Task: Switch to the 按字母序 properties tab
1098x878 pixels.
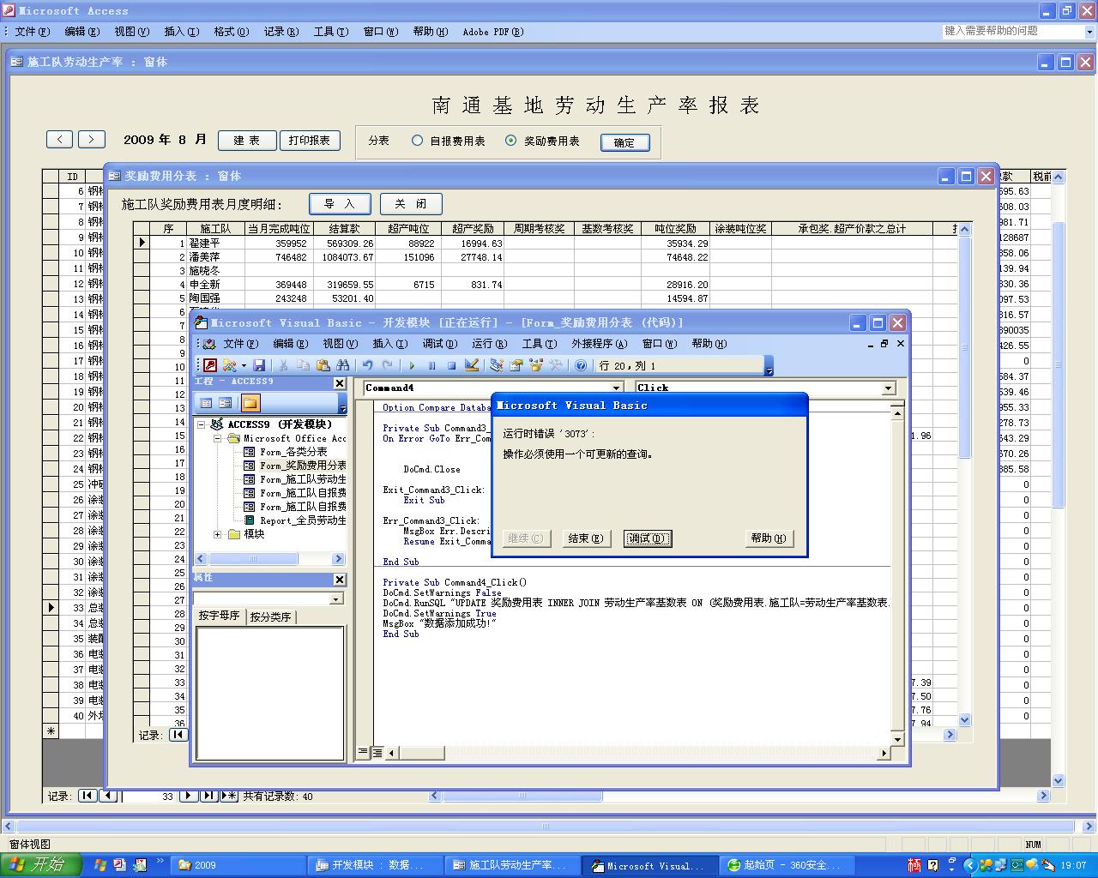Action: pyautogui.click(x=220, y=616)
